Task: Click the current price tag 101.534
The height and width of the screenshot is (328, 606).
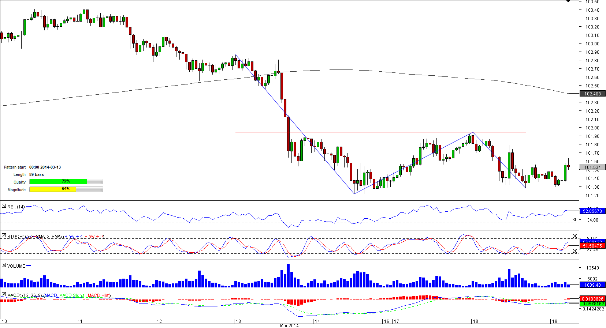Action: 592,167
